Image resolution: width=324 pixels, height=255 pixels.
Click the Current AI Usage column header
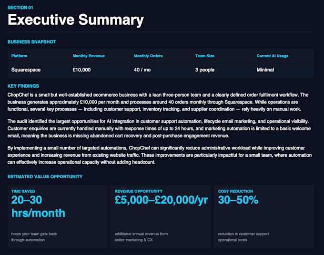click(x=273, y=56)
